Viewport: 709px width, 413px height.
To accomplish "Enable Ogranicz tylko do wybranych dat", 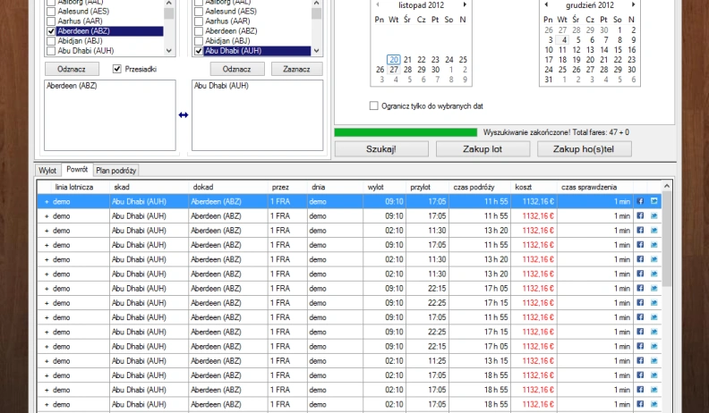I will click(x=374, y=106).
